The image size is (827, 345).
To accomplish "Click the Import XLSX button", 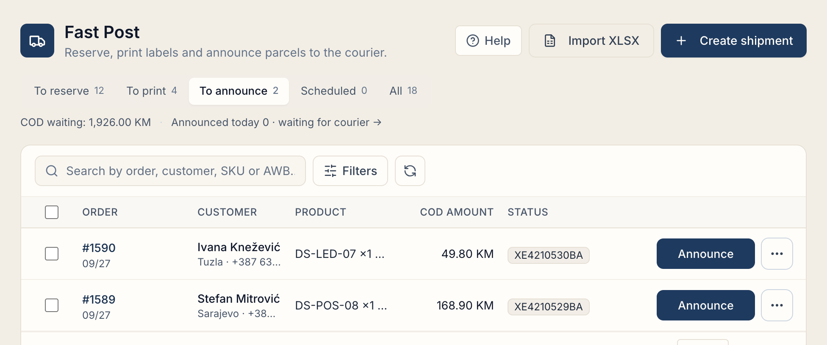I will pos(591,41).
